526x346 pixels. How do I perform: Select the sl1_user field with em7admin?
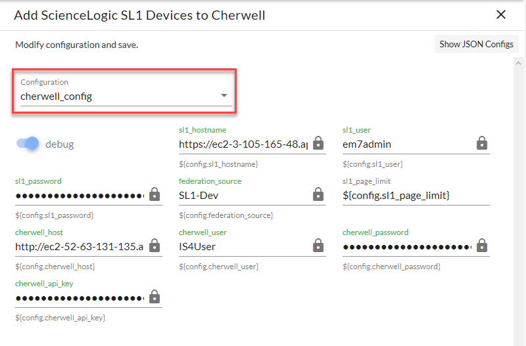click(x=406, y=144)
